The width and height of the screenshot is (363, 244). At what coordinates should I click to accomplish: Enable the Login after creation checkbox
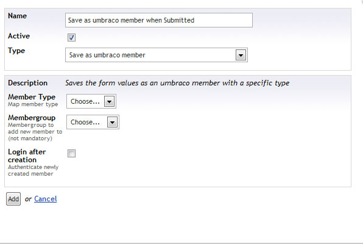click(x=71, y=153)
